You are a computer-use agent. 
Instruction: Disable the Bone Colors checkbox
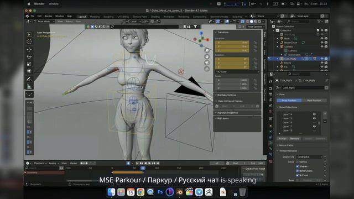click(298, 171)
